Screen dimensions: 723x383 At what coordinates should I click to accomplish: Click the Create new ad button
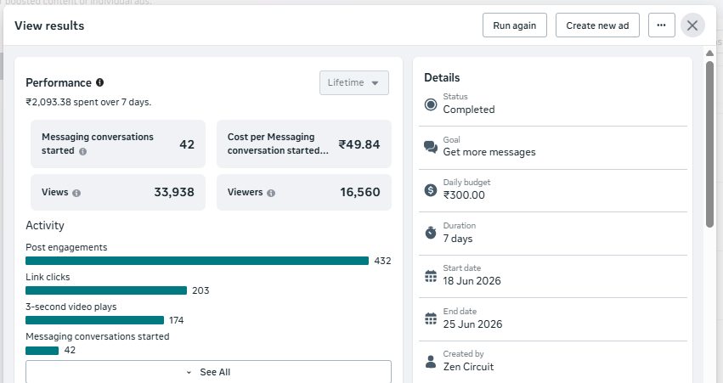pyautogui.click(x=597, y=25)
